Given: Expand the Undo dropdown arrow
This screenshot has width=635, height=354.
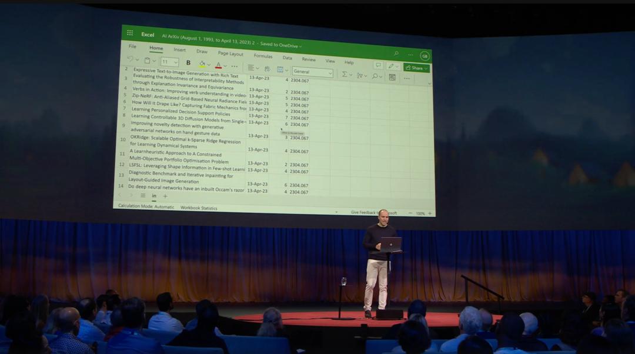Looking at the screenshot, I should pos(137,59).
